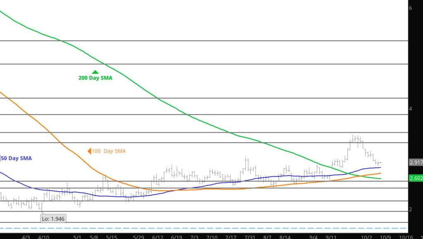Click the 2.917 last price tag

click(x=415, y=162)
